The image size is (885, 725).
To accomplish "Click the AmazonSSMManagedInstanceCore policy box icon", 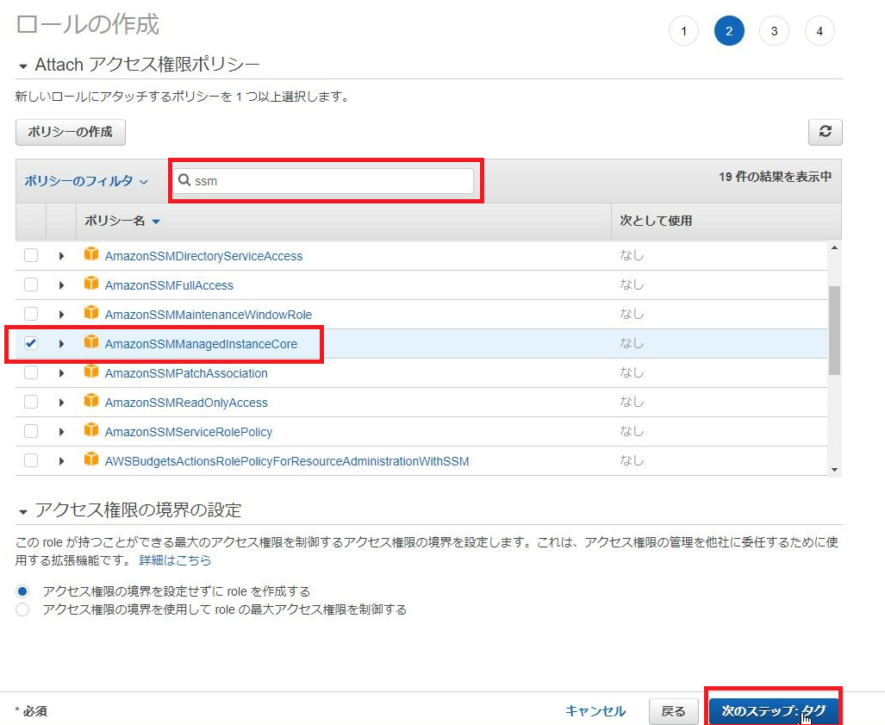I will pyautogui.click(x=90, y=342).
